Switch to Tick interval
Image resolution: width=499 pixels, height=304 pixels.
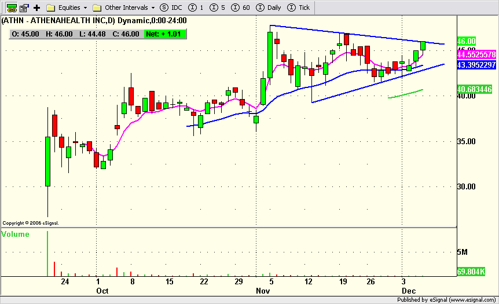299,8
